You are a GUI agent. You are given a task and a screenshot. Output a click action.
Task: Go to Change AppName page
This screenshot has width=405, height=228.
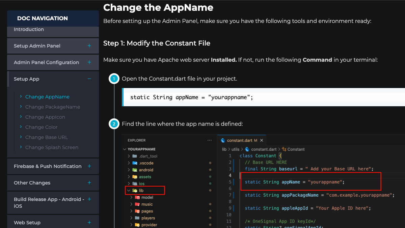[x=47, y=97]
